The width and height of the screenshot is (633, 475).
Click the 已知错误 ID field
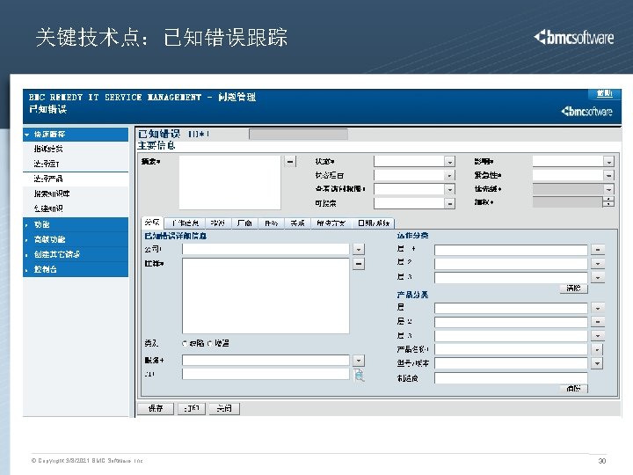pyautogui.click(x=298, y=134)
